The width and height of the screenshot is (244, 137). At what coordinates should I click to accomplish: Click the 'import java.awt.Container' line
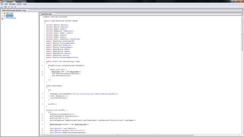(x=56, y=17)
